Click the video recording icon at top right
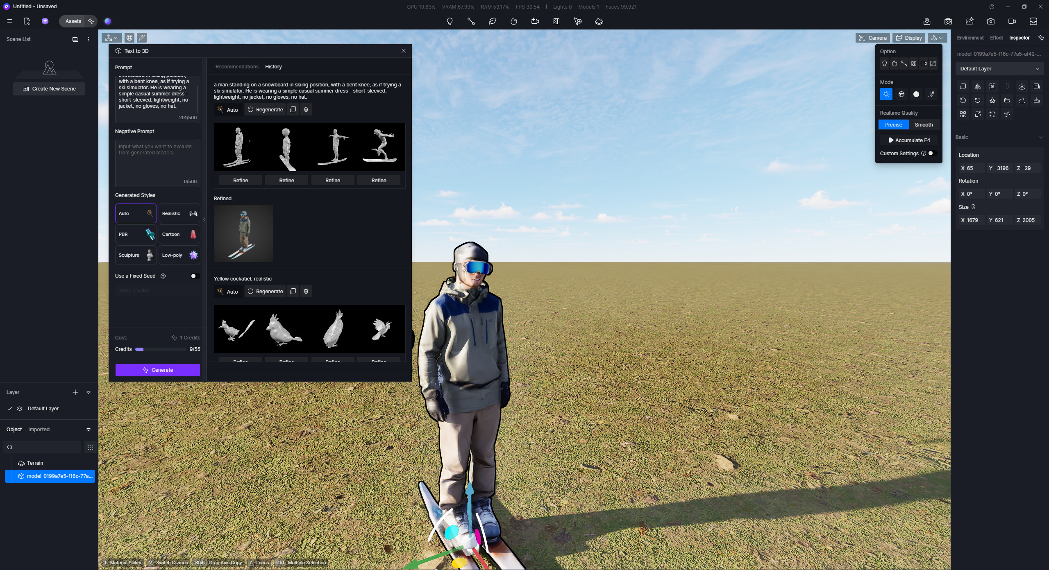Image resolution: width=1049 pixels, height=570 pixels. click(x=1012, y=21)
